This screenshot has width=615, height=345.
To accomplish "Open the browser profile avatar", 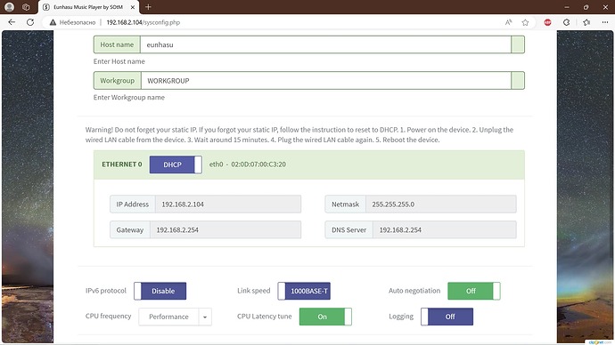I will 10,7.
